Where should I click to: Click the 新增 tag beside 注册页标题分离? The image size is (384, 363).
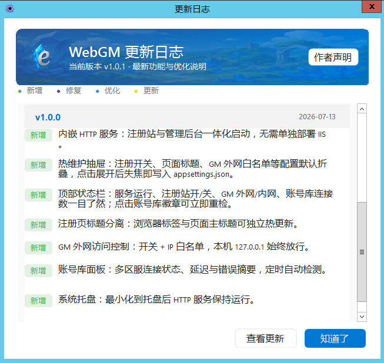(38, 225)
